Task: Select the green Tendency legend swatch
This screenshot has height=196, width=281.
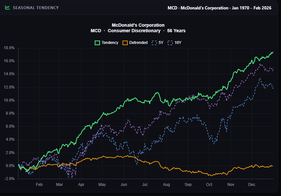Action: pyautogui.click(x=97, y=43)
